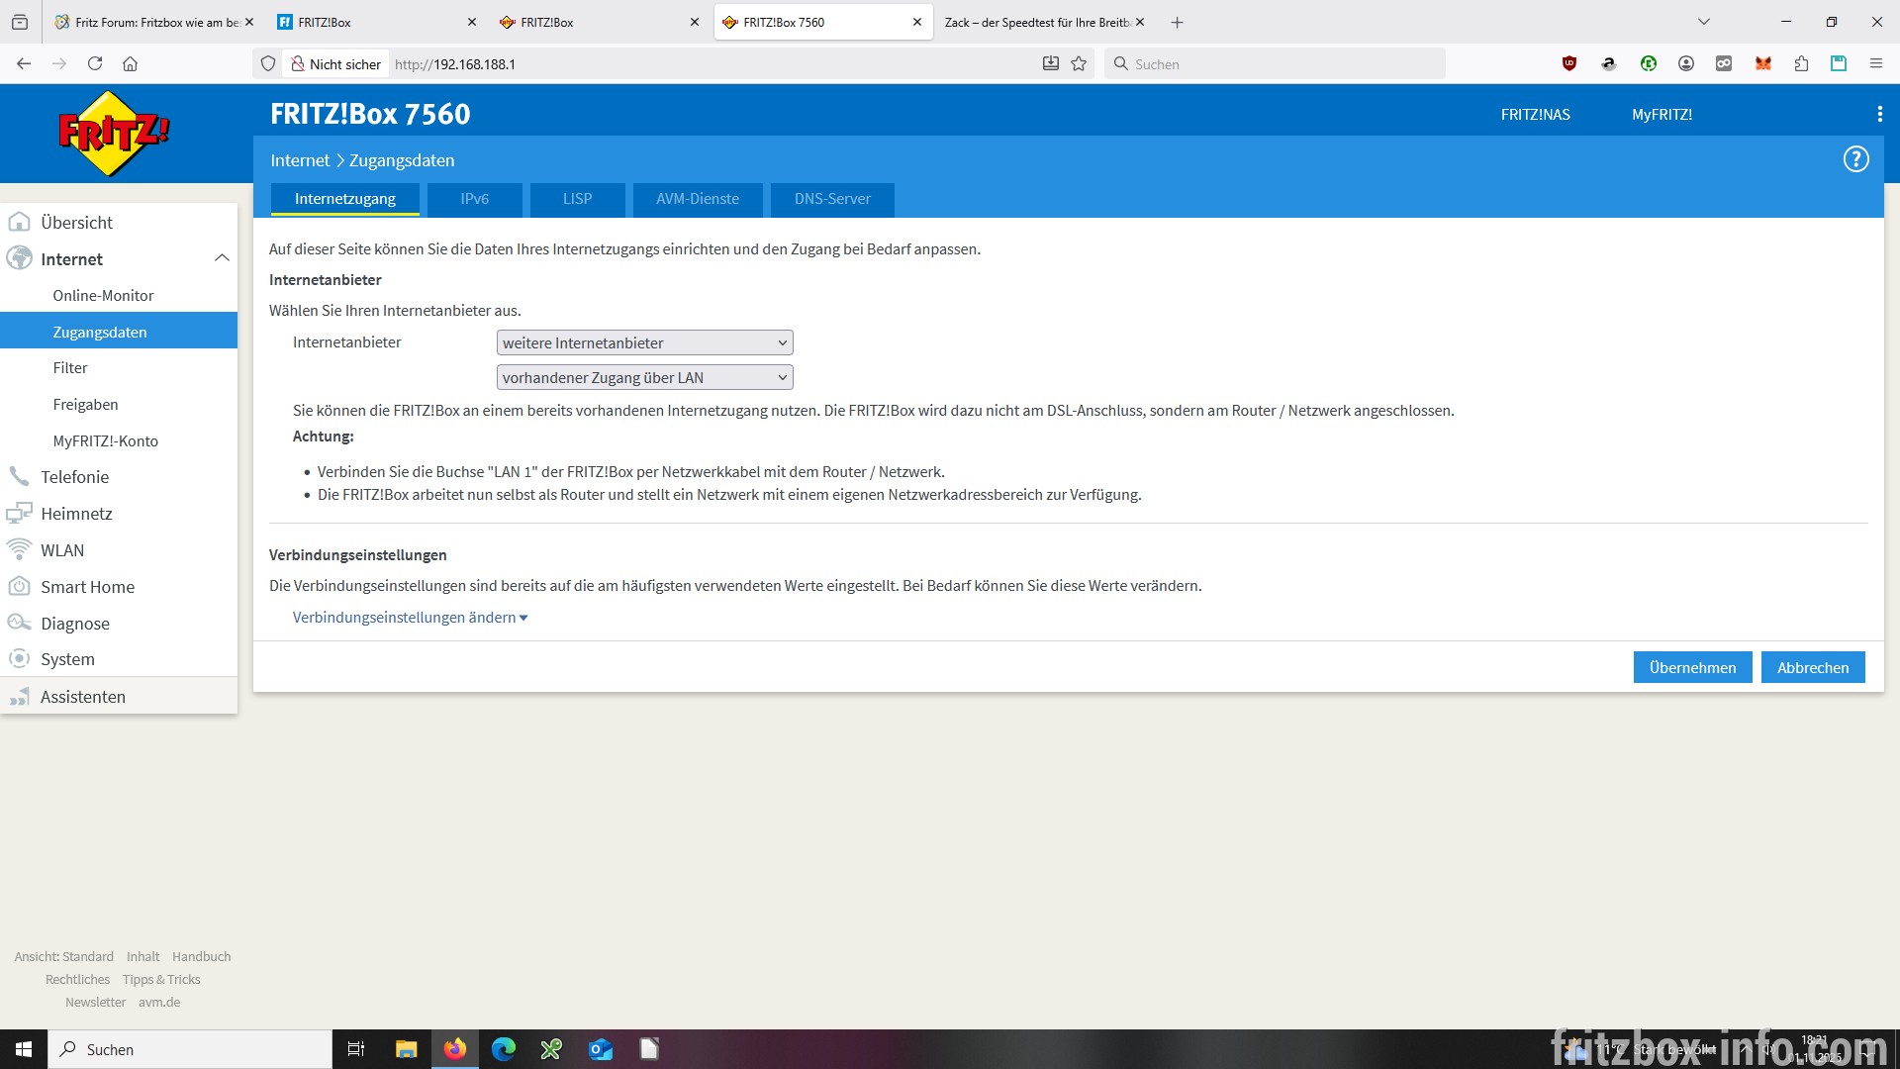The width and height of the screenshot is (1900, 1069).
Task: Open MyFRITZ!-Konto in sidebar
Action: pyautogui.click(x=119, y=441)
